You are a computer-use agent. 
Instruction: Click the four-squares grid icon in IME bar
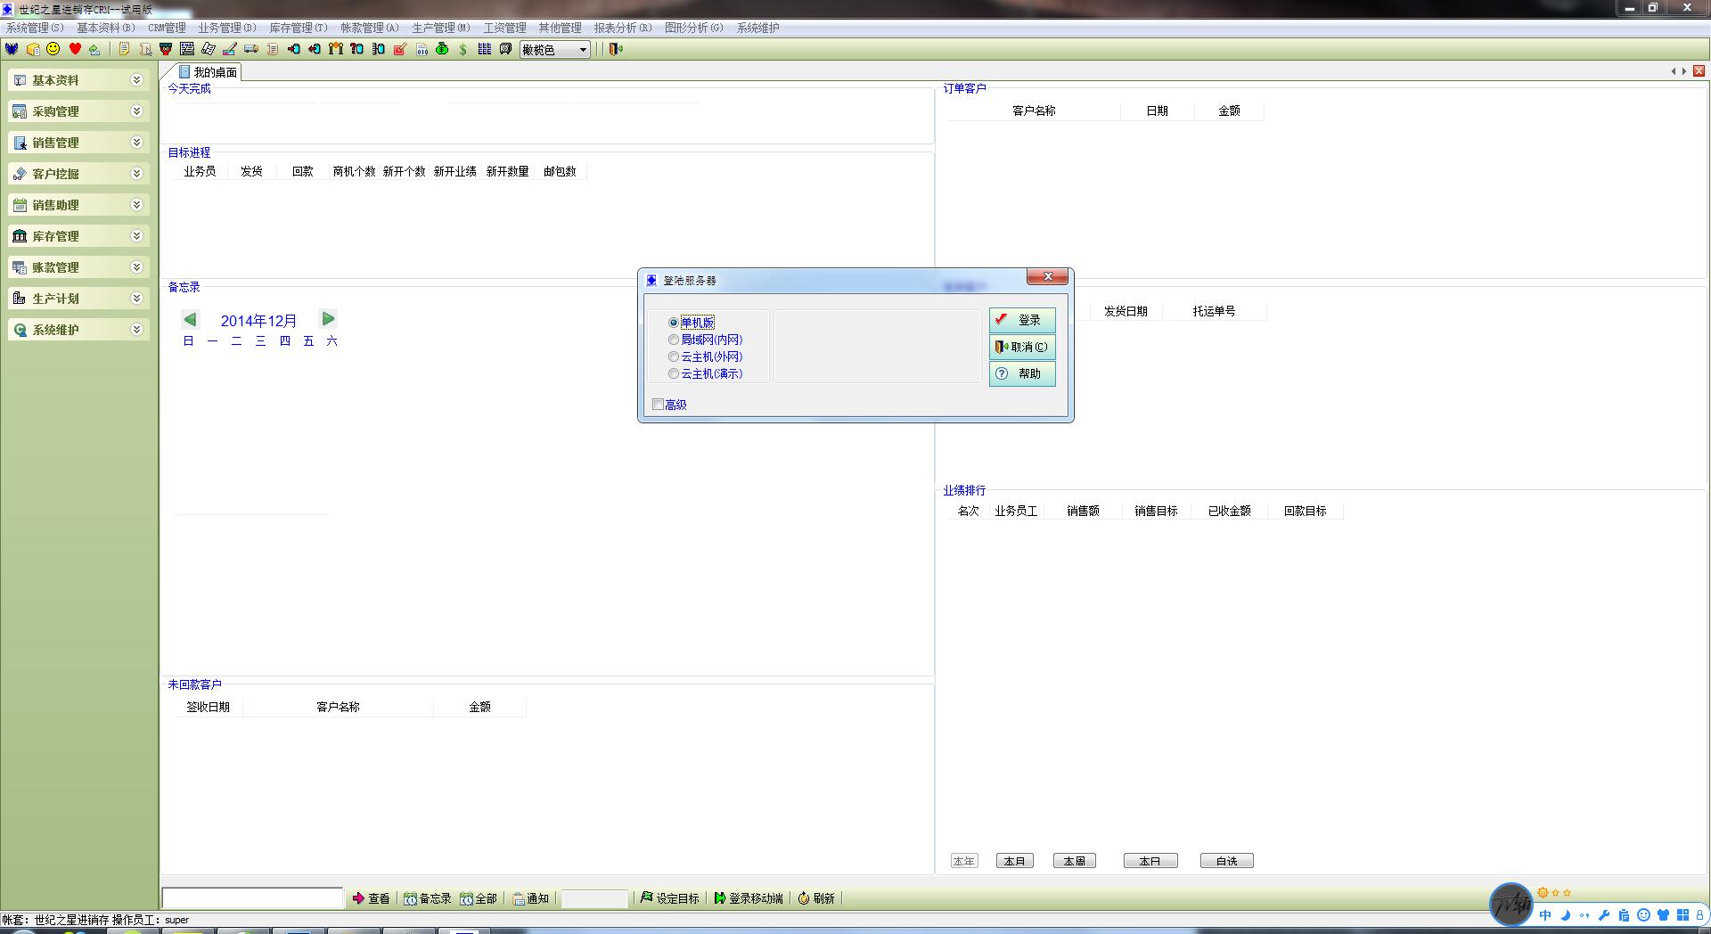(1682, 915)
